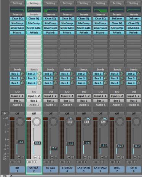142x177 pixels.
Task: Solo the SN ALA channel
Action: 56,158
